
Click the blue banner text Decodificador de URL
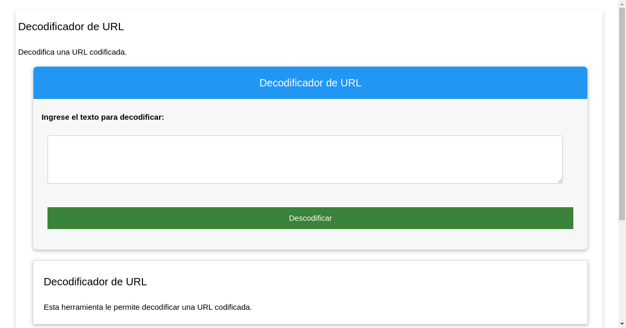[x=310, y=83]
